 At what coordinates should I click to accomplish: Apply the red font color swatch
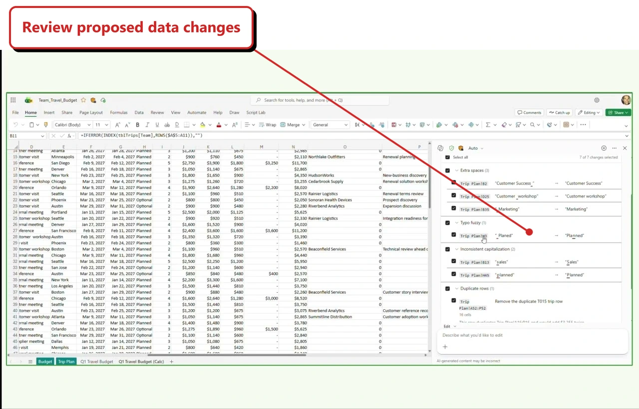click(x=218, y=125)
